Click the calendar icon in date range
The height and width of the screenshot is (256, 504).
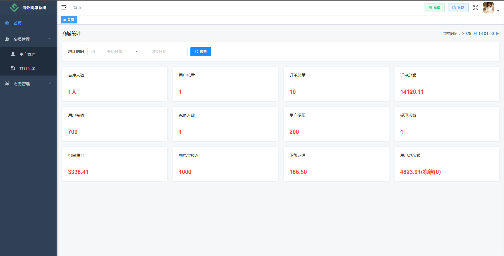[93, 51]
